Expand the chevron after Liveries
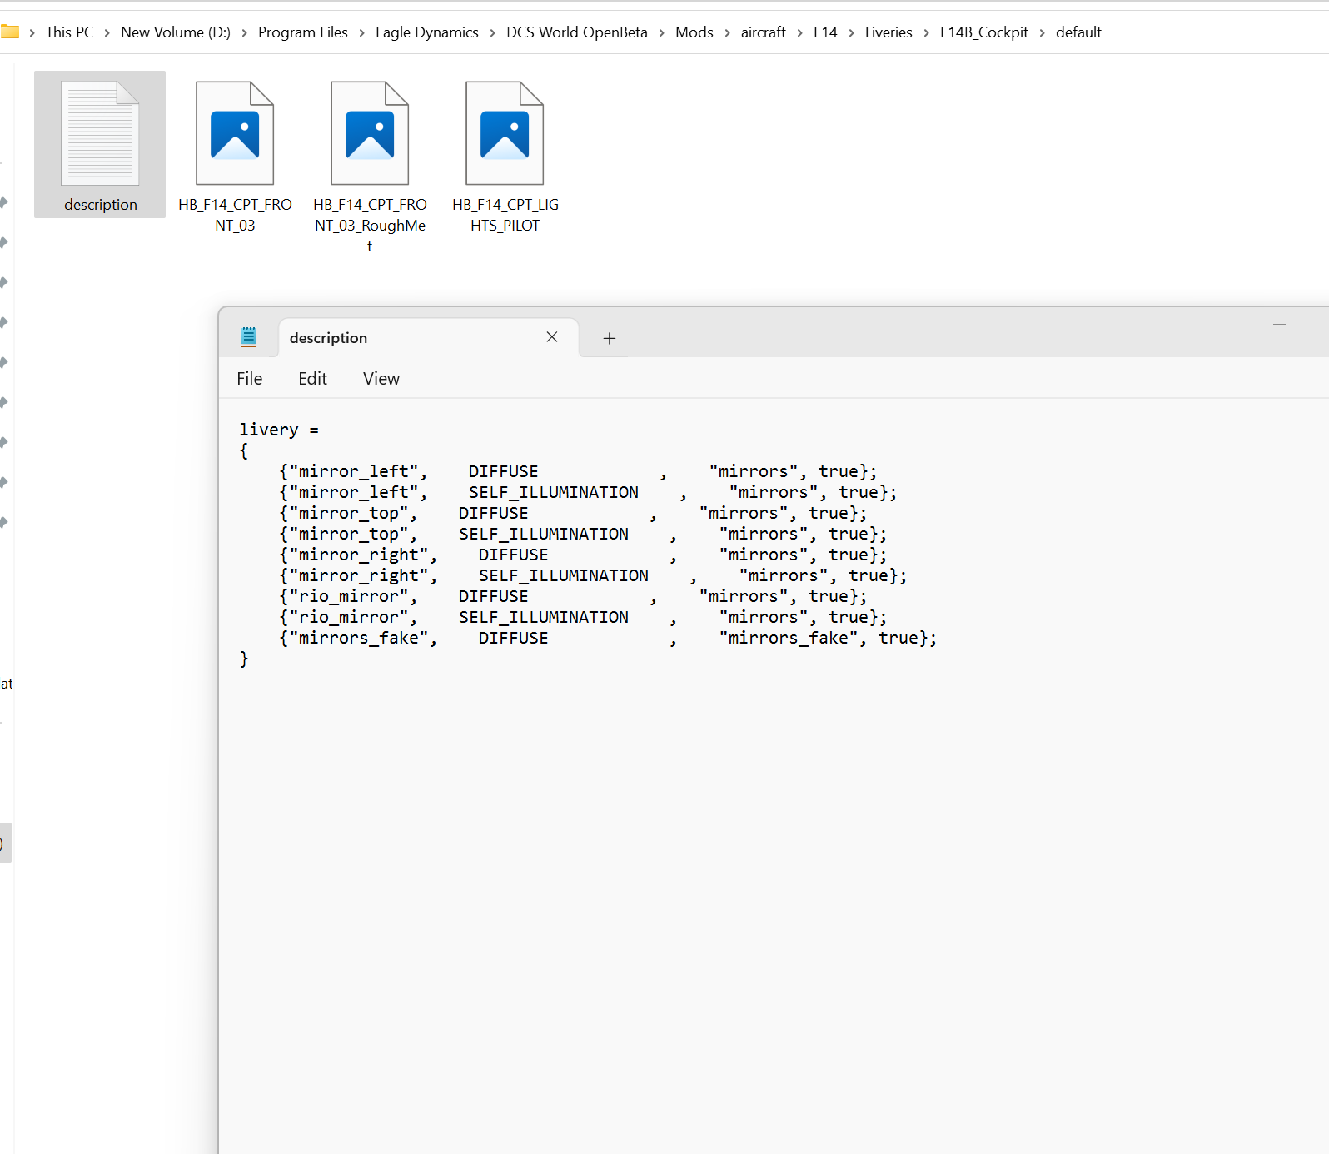 click(x=927, y=33)
